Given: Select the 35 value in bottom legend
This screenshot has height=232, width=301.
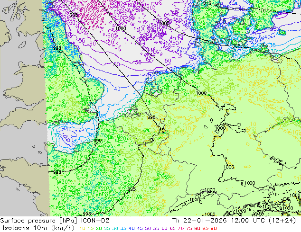Looking at the screenshot, I should [123, 228].
